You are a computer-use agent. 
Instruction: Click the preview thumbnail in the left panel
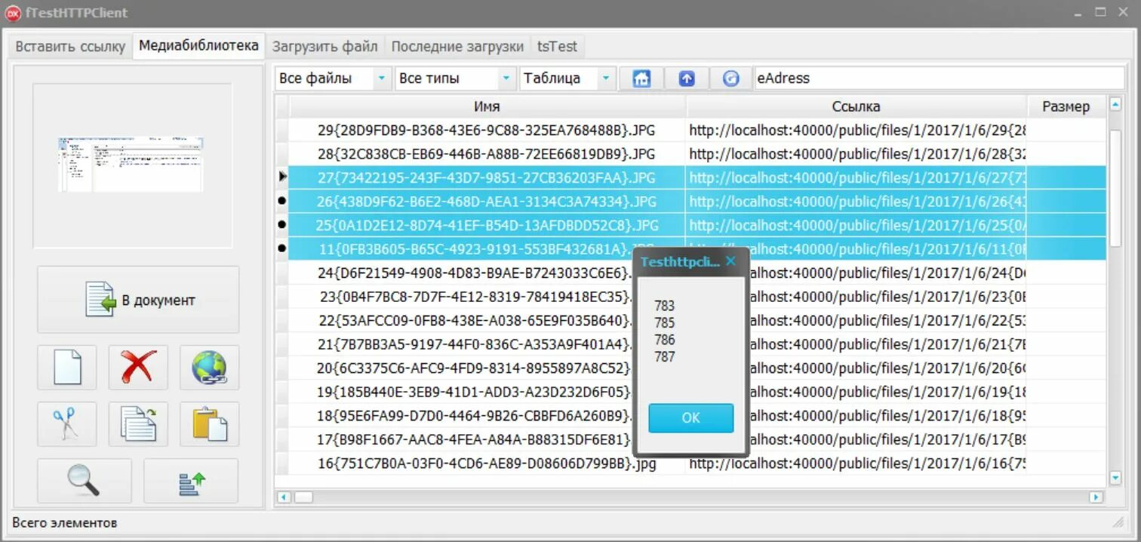[129, 162]
